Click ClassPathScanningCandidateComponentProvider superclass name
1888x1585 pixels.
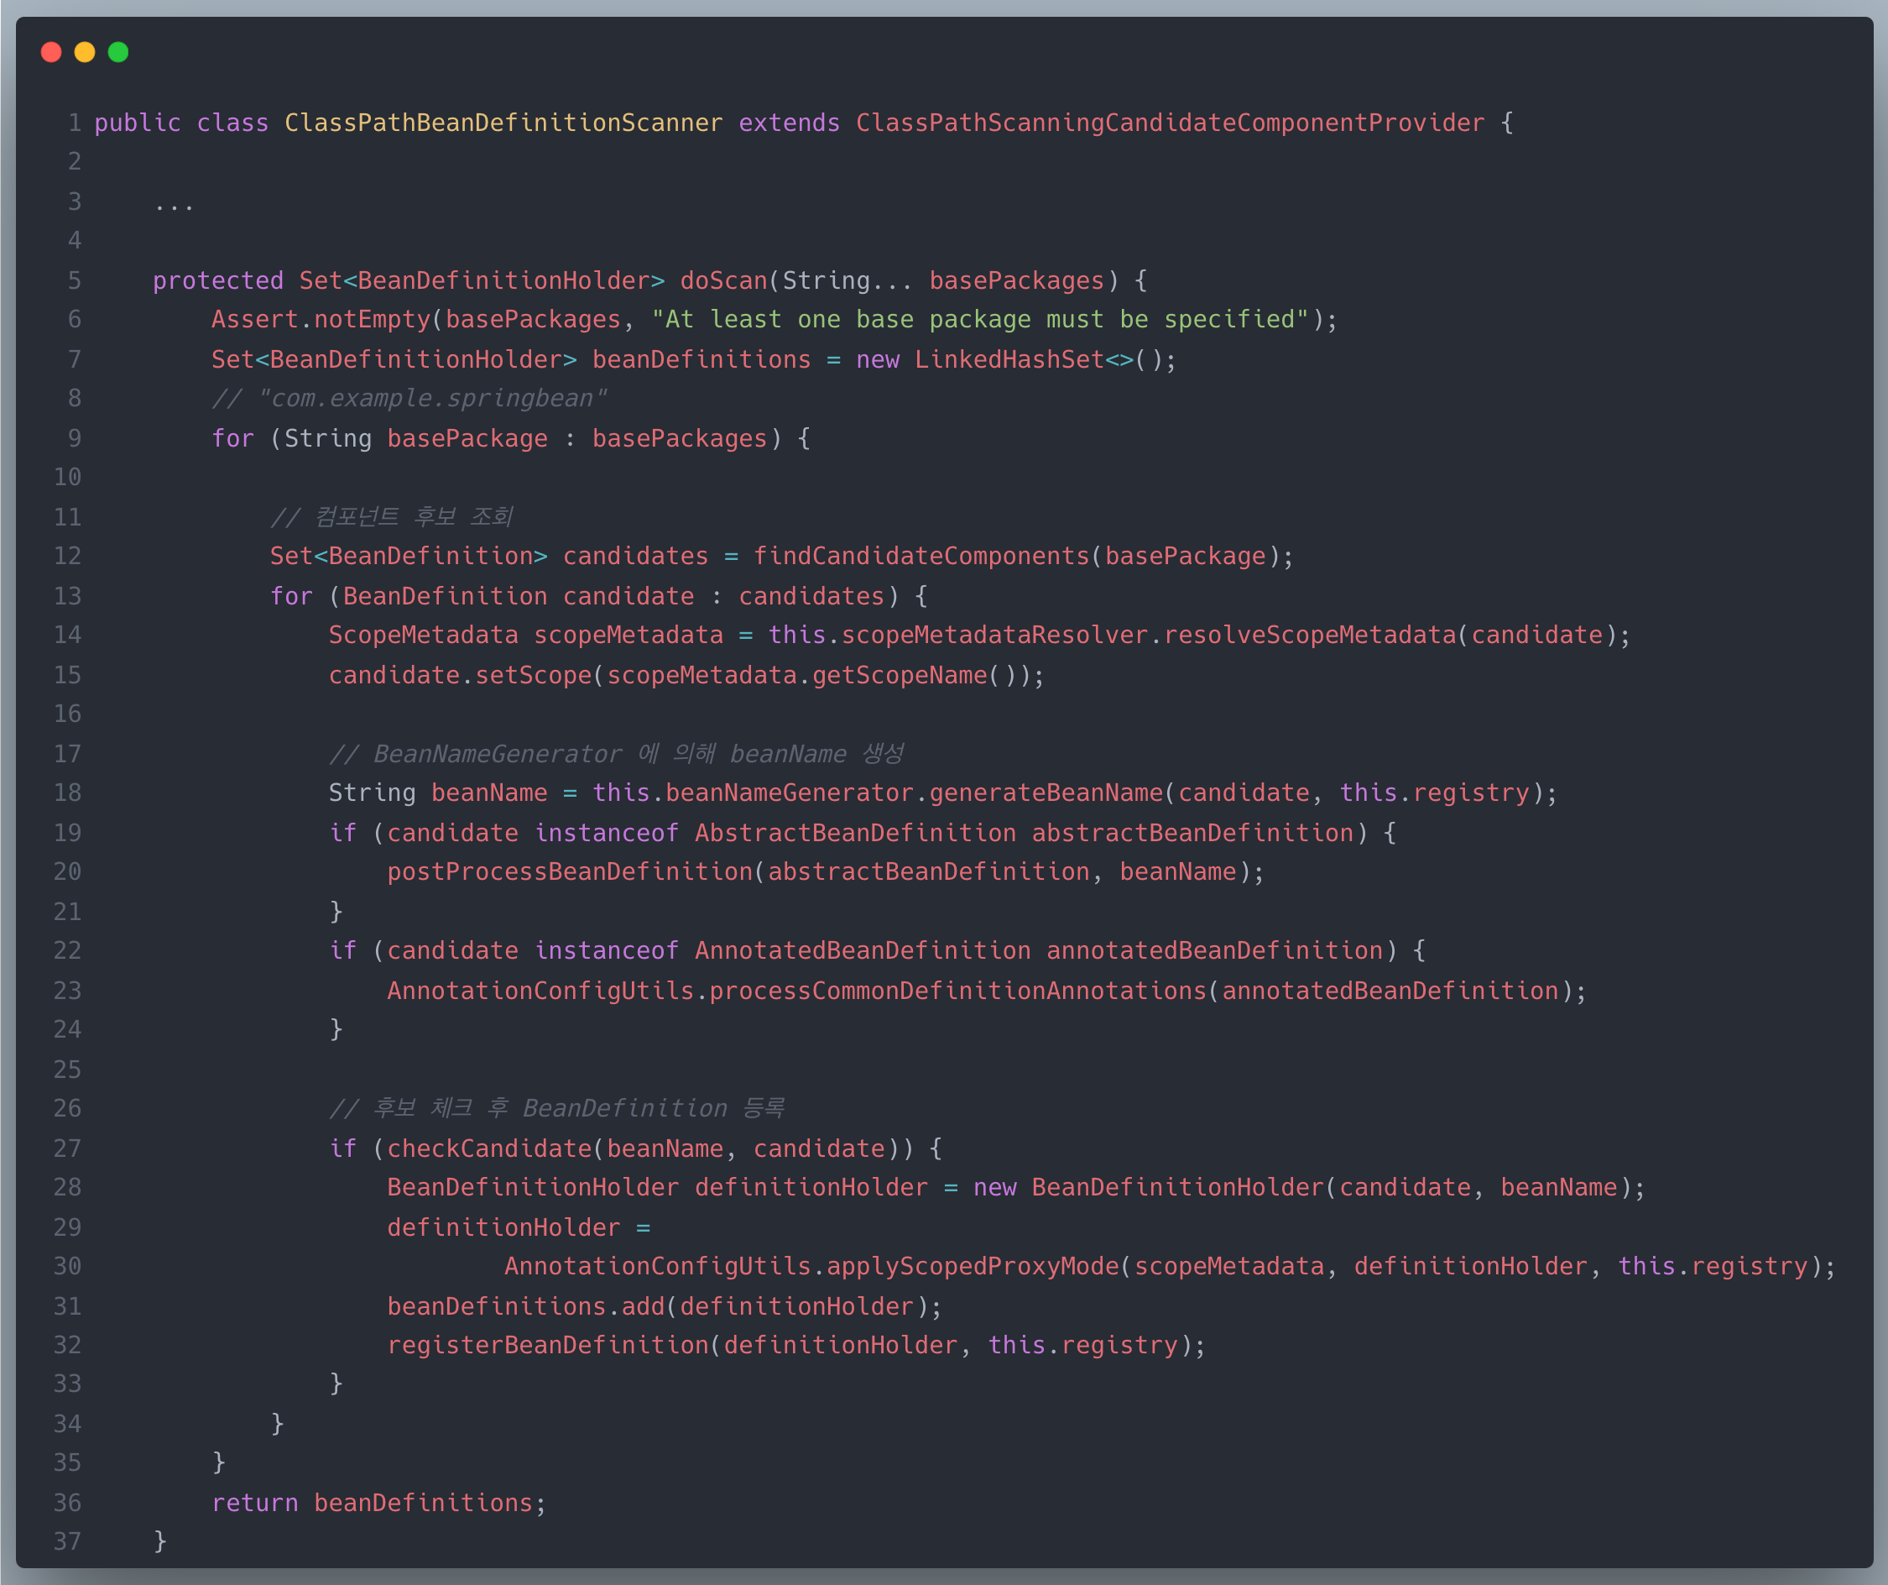coord(1170,123)
